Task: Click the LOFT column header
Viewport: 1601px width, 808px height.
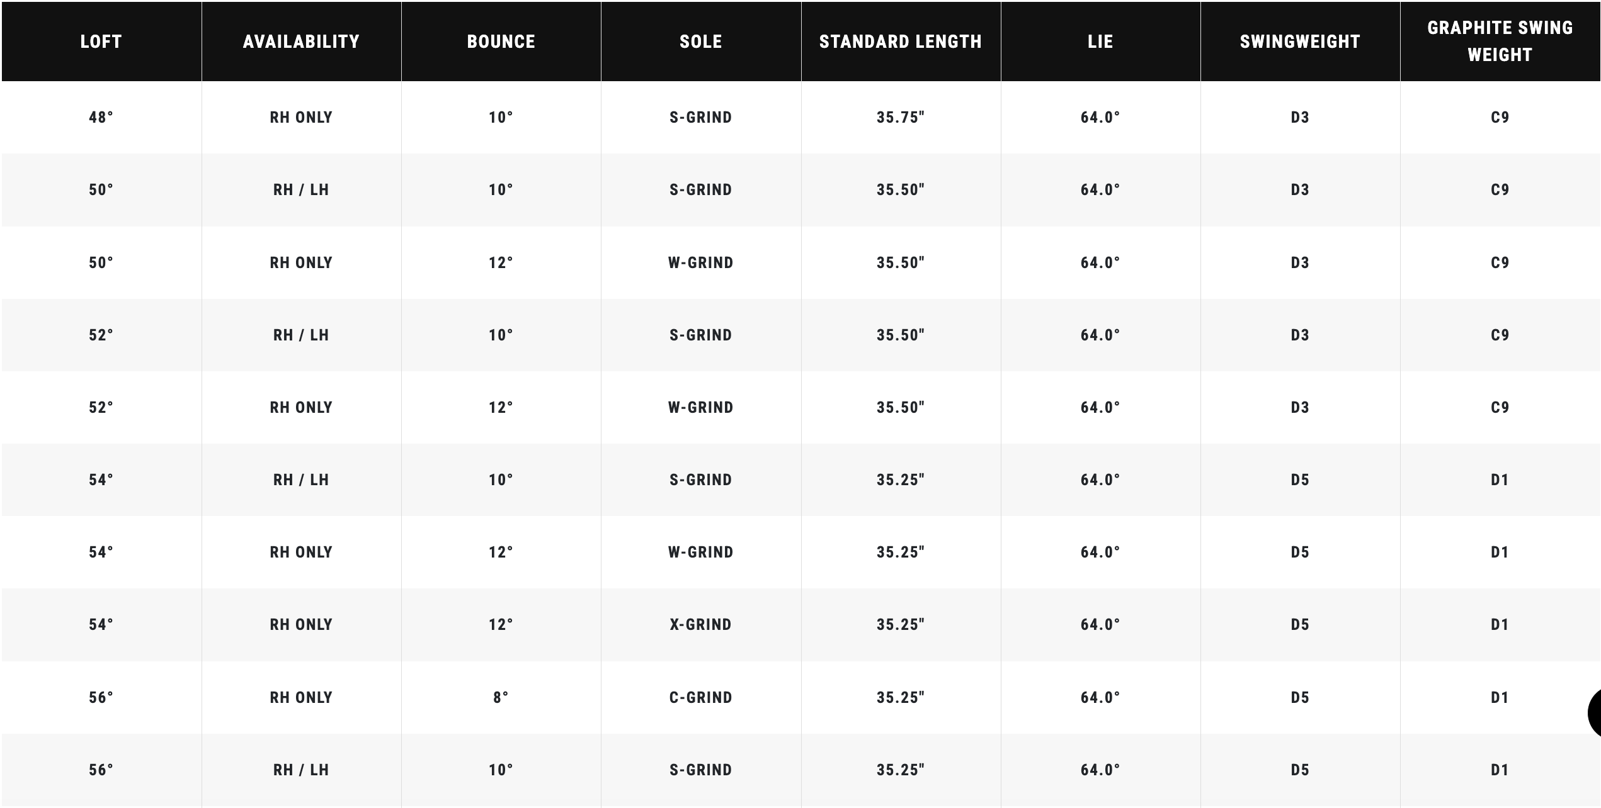Action: pos(101,42)
